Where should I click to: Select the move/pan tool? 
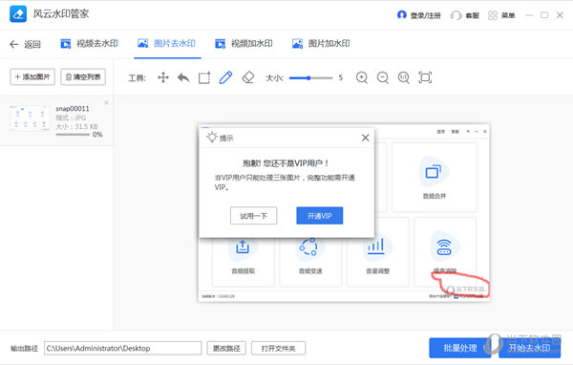(x=163, y=77)
